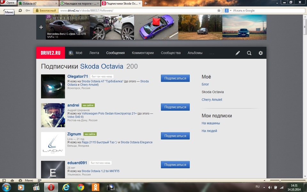307x192 pixels.
Task: Open the Zignum username link
Action: coord(74,134)
